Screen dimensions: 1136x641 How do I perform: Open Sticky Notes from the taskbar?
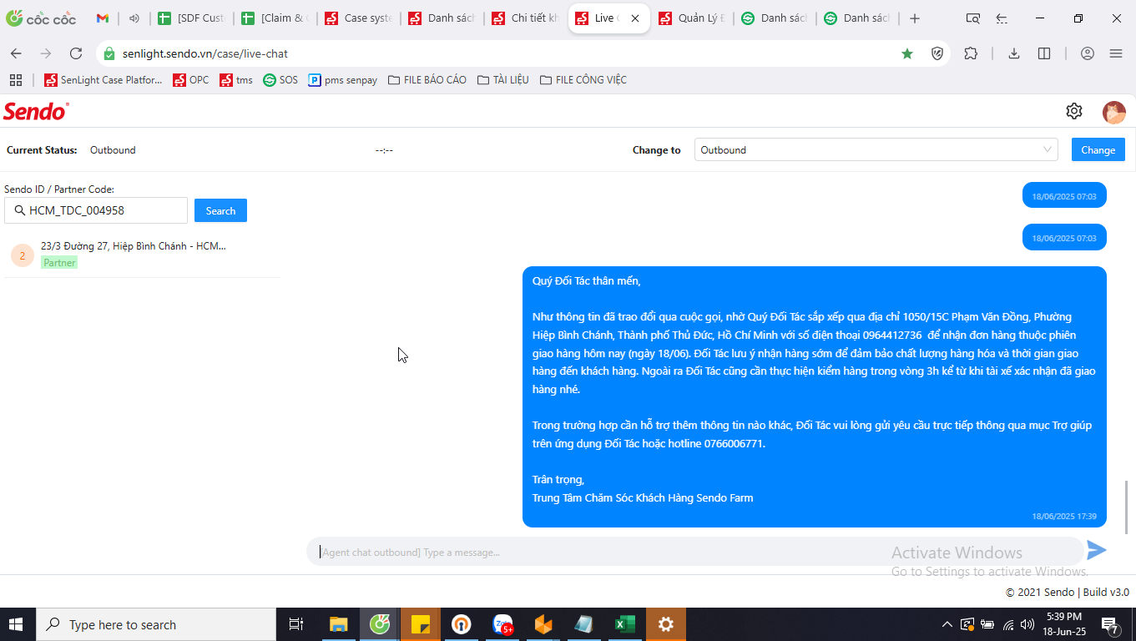click(x=421, y=624)
